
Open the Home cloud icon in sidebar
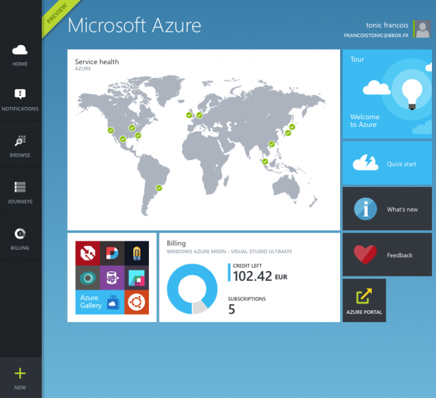[20, 50]
